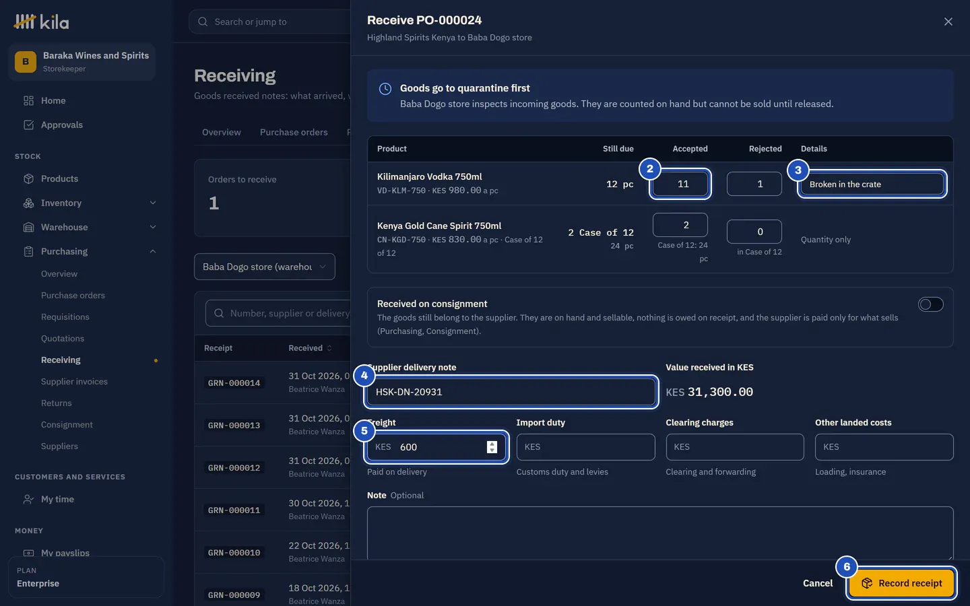Open receipt GRN-000014
The height and width of the screenshot is (606, 970).
point(234,383)
